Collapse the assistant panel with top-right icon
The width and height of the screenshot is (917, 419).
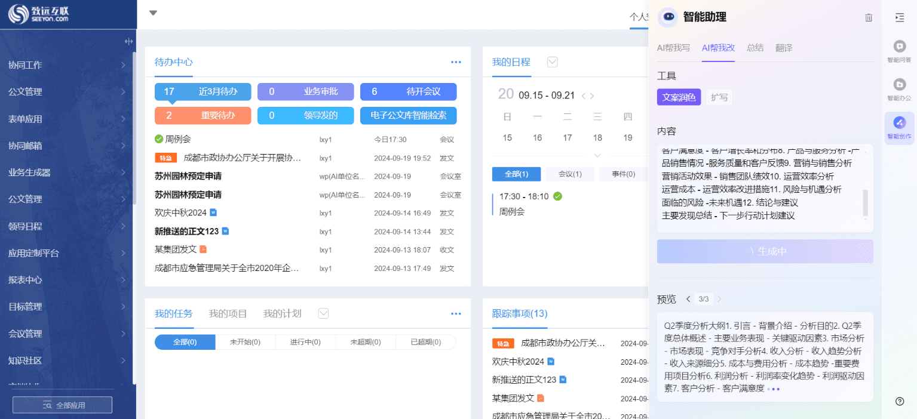point(900,18)
